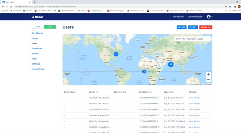This screenshot has height=133, width=241.
Task: Delete user with device ID f0af6b47
Action: point(197,115)
